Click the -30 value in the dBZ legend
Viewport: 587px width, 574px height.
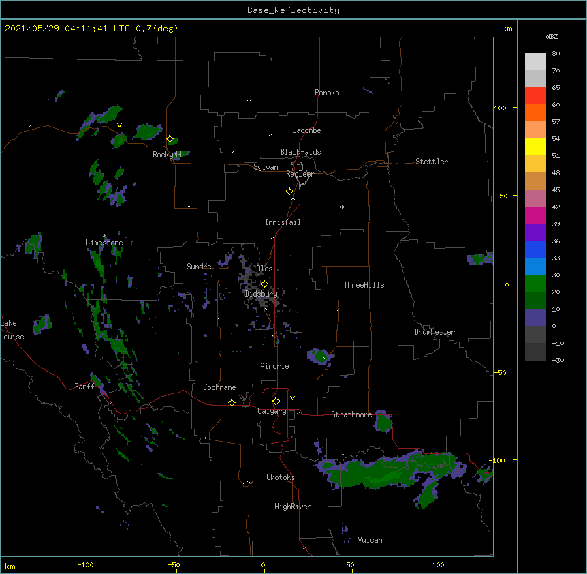pos(558,360)
